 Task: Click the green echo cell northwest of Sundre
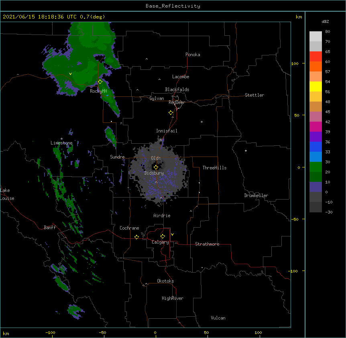pos(110,137)
